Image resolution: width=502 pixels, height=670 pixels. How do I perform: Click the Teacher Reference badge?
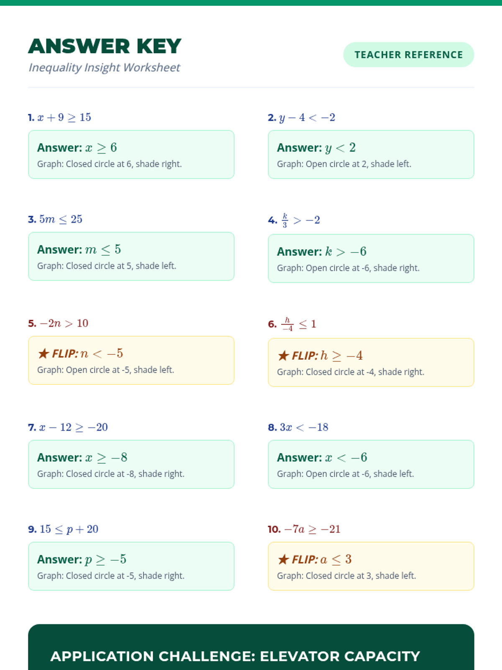click(408, 55)
